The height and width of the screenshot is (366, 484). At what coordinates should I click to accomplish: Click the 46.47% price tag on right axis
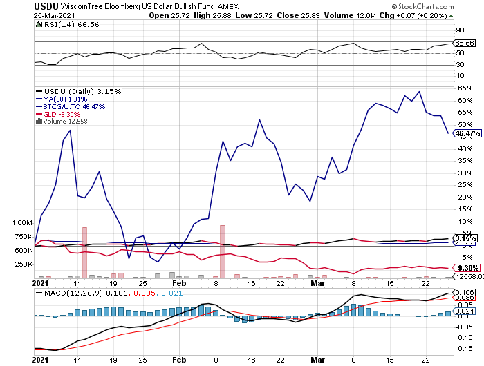(x=467, y=133)
